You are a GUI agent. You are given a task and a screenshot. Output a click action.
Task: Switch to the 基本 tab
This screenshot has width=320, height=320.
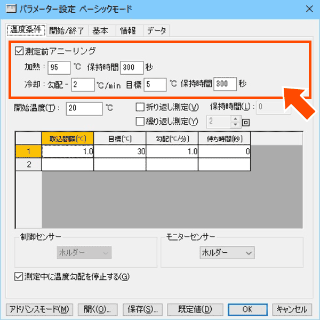(100, 31)
